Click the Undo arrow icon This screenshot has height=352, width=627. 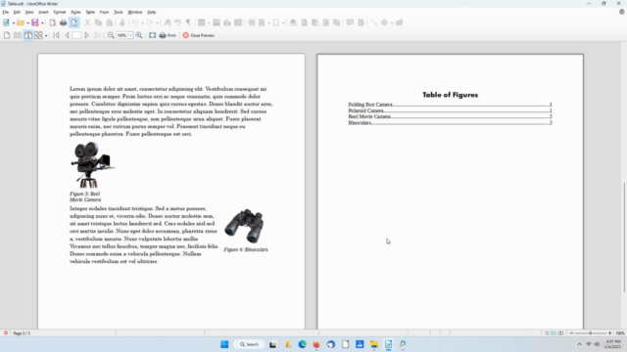pyautogui.click(x=135, y=22)
